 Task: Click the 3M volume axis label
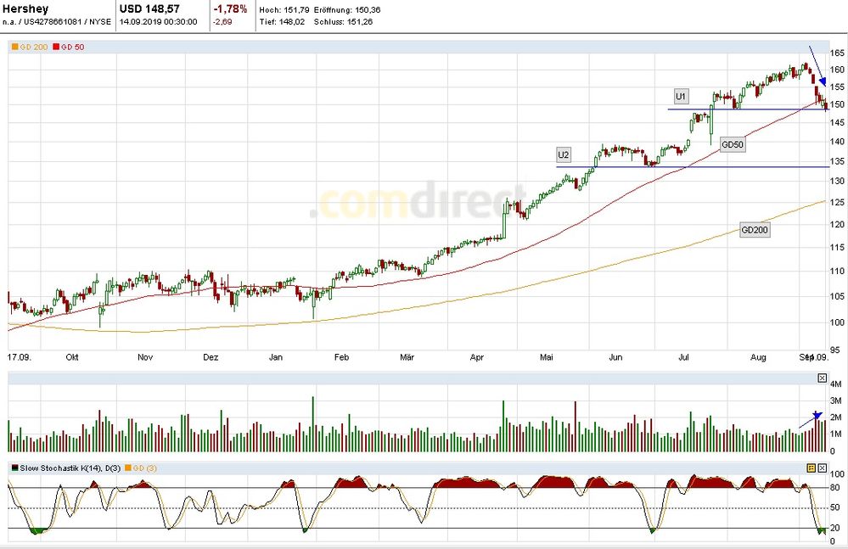click(x=835, y=401)
